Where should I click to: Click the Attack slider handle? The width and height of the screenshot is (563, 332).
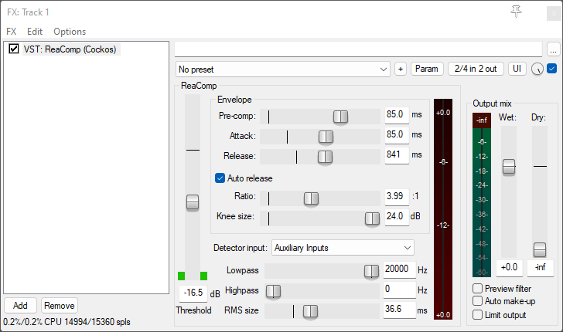(x=326, y=137)
